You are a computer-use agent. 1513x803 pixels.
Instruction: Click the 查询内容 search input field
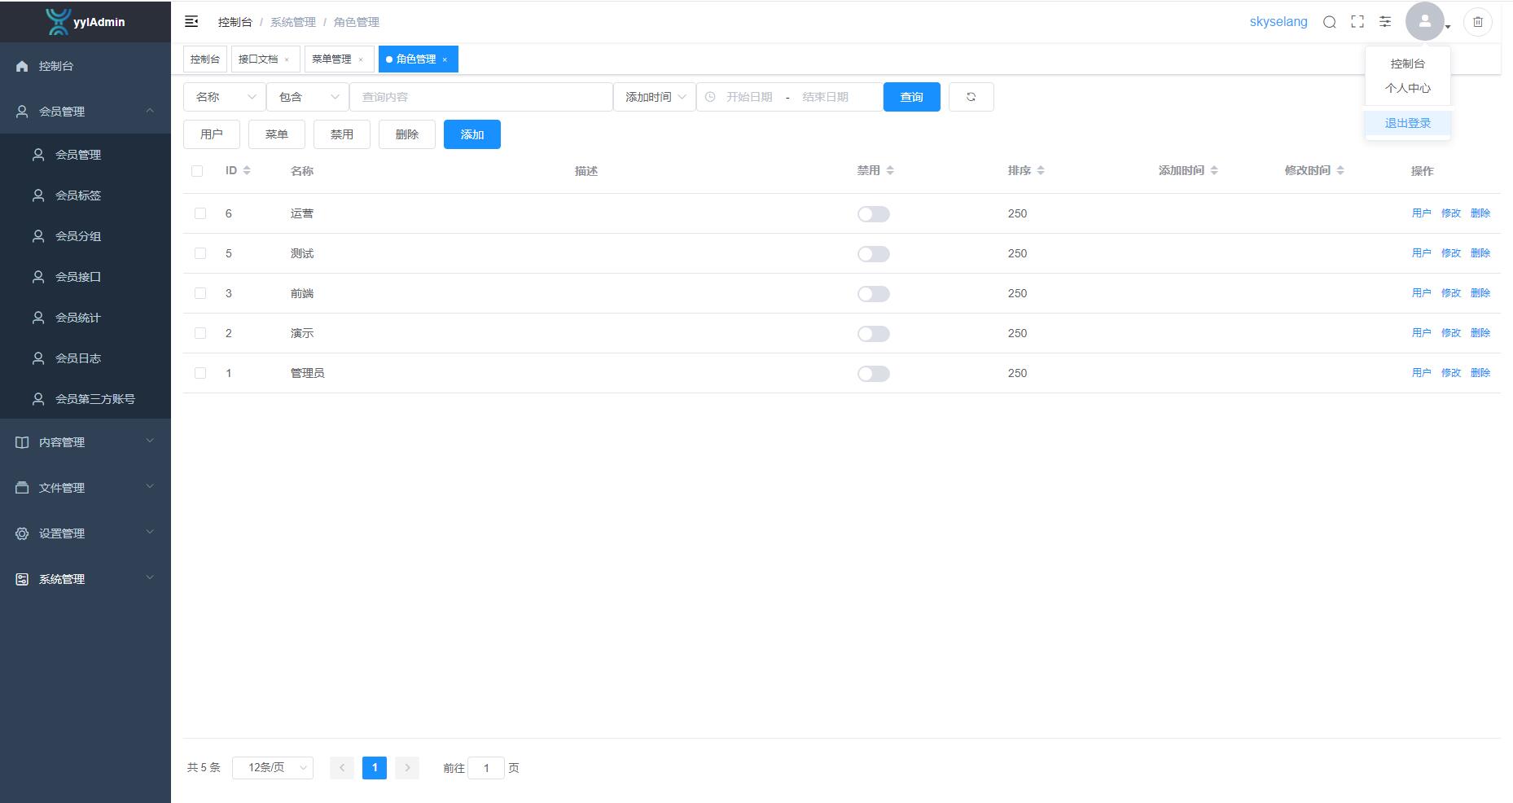pos(480,97)
